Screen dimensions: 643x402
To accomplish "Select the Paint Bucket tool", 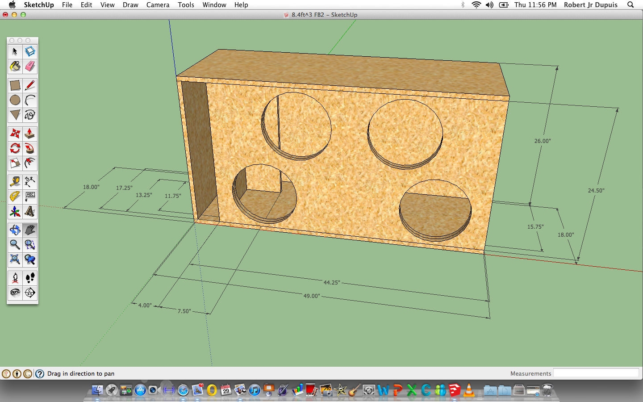I will pos(15,67).
